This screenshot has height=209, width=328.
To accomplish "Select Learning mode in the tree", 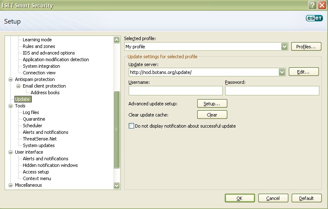I will pos(37,40).
